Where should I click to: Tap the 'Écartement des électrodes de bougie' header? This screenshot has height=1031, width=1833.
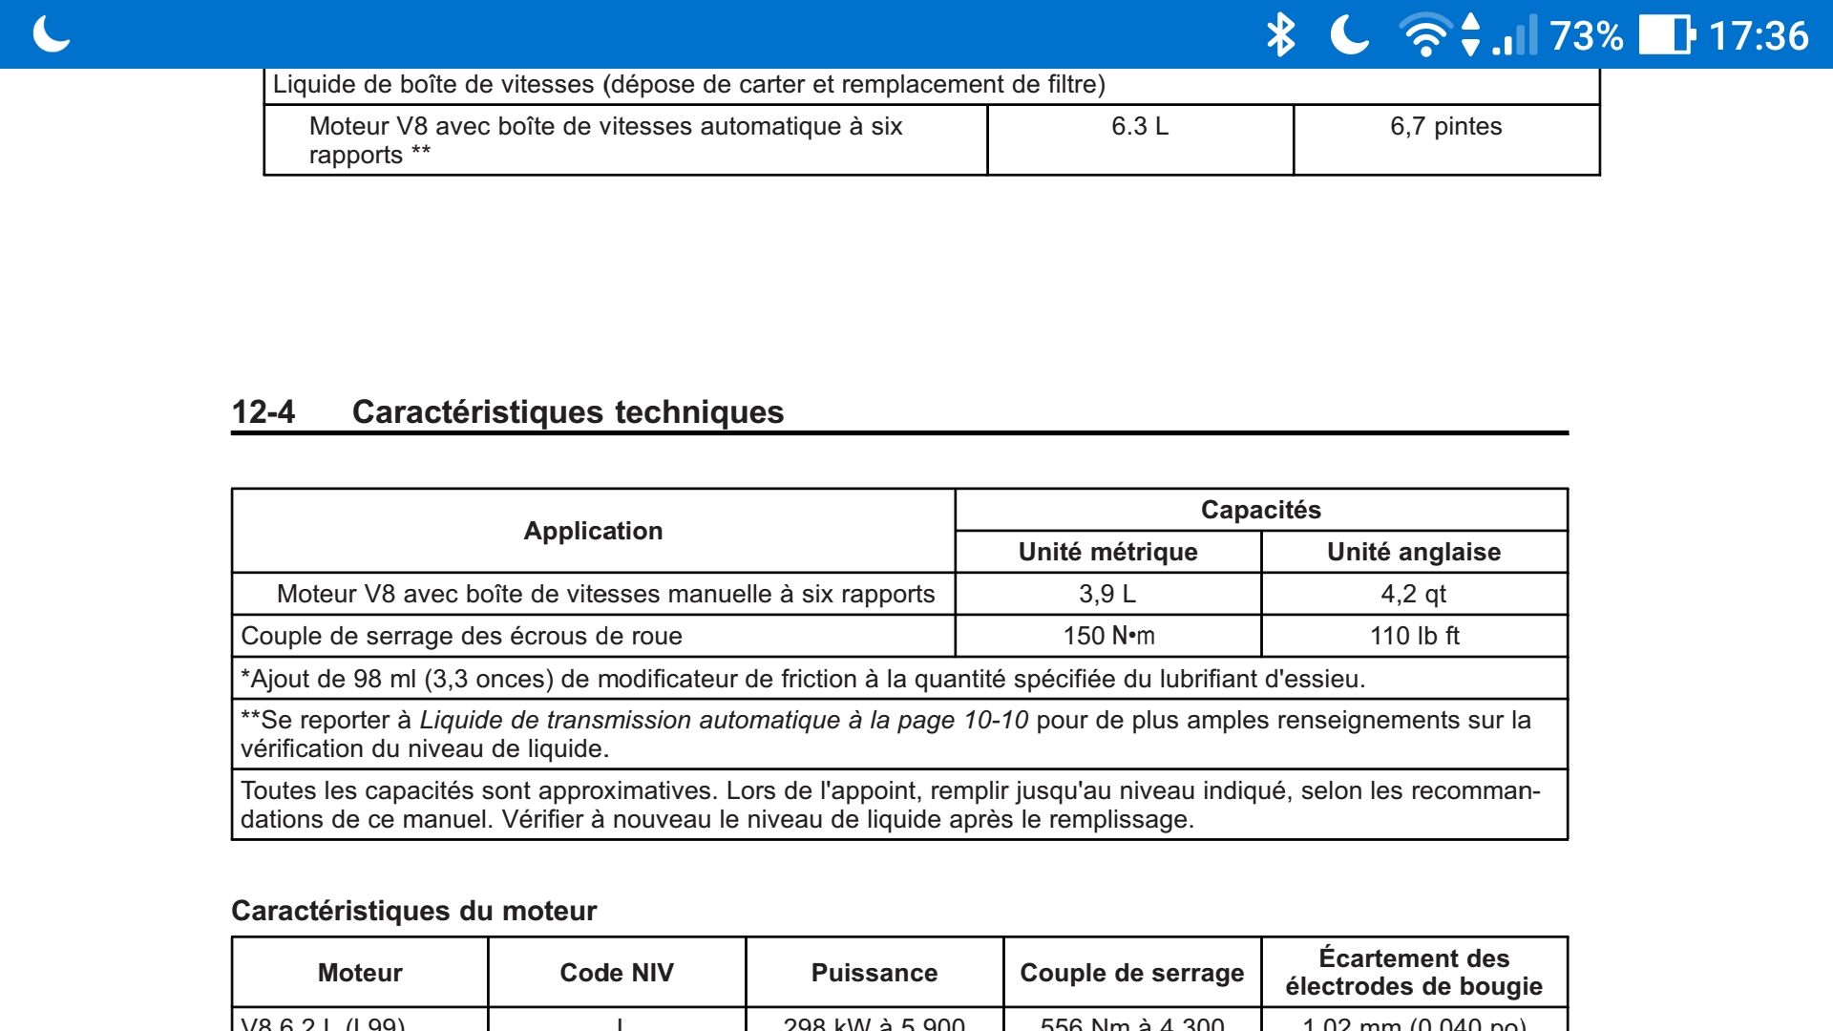[x=1413, y=972]
